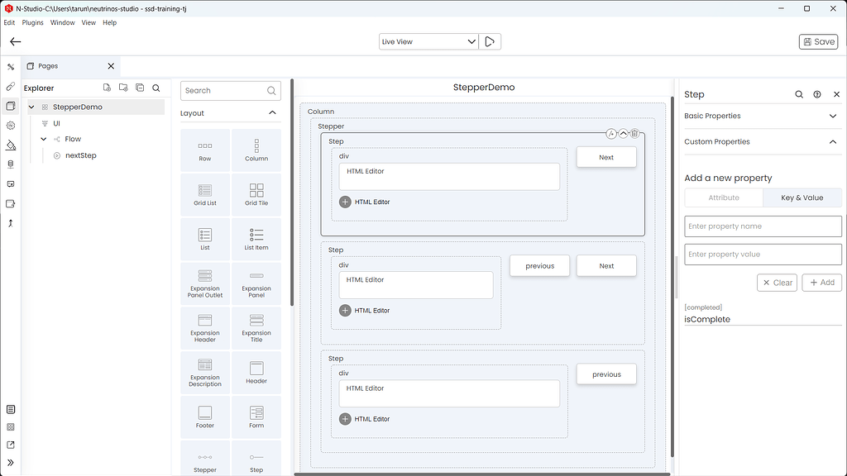Open the Edit menu
Image resolution: width=847 pixels, height=476 pixels.
[9, 22]
